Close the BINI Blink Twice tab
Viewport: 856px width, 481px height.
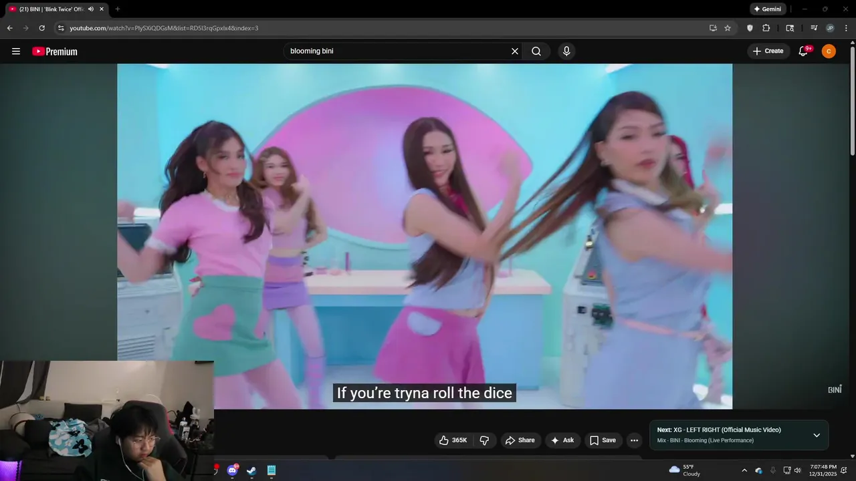pos(102,9)
